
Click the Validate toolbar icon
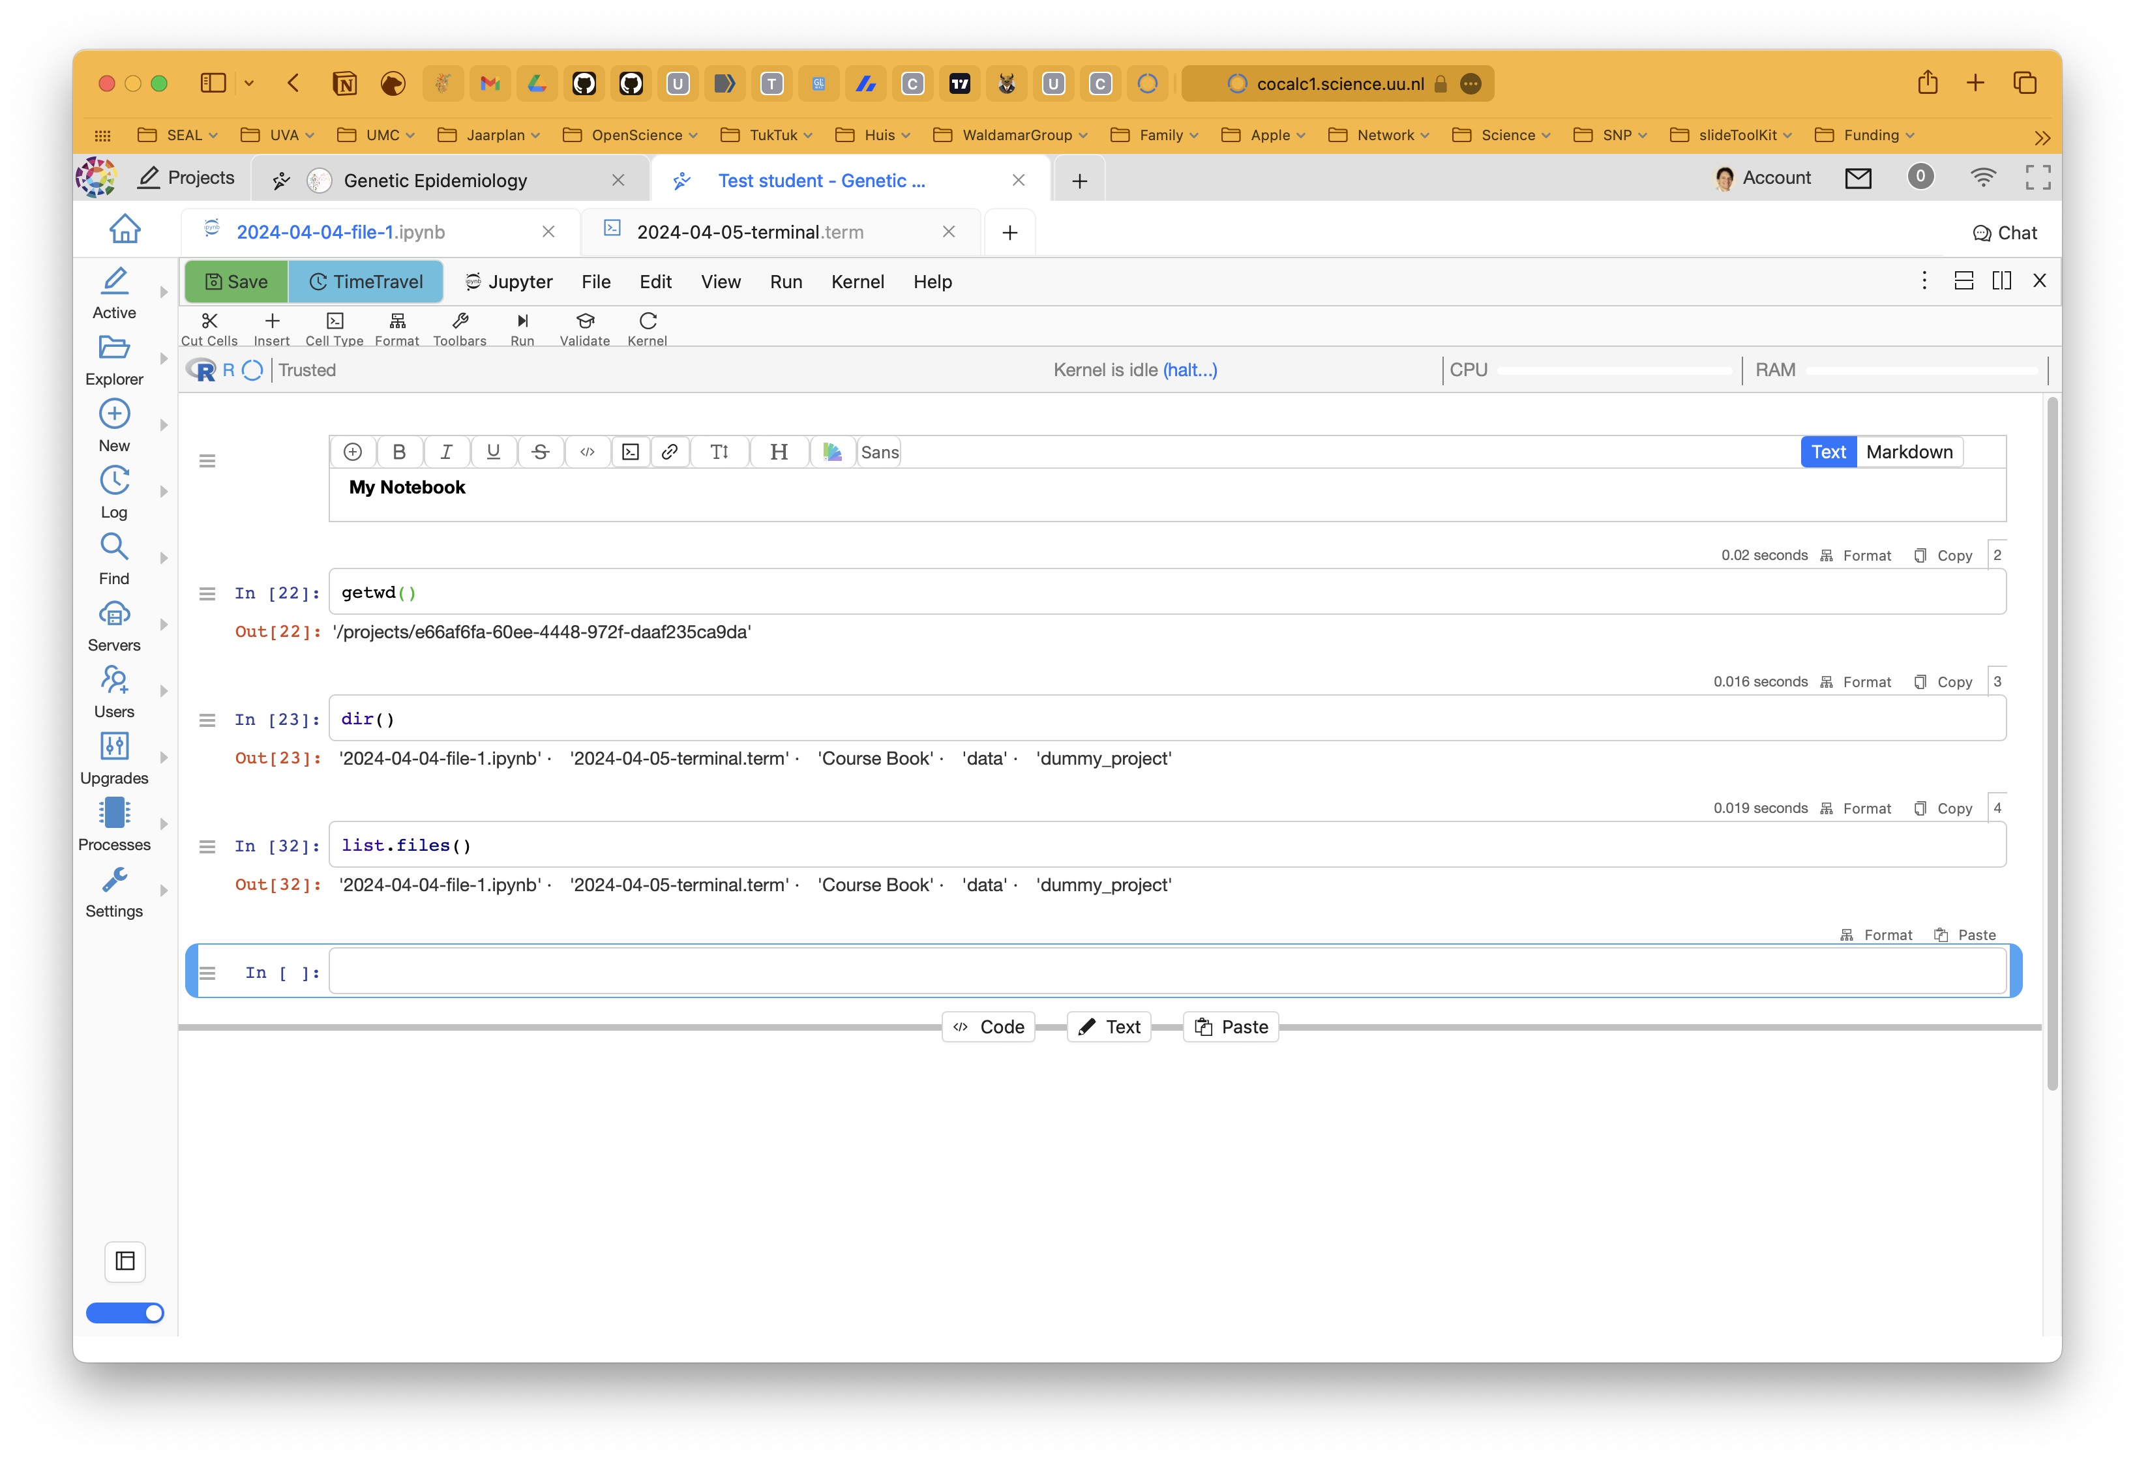[585, 321]
